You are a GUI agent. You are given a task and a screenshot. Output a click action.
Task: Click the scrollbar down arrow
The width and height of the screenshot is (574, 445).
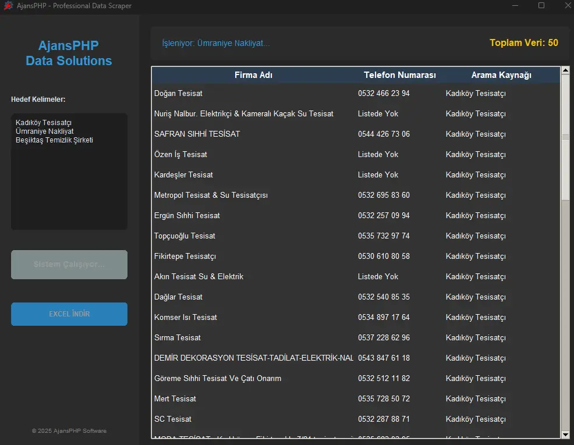pyautogui.click(x=565, y=435)
